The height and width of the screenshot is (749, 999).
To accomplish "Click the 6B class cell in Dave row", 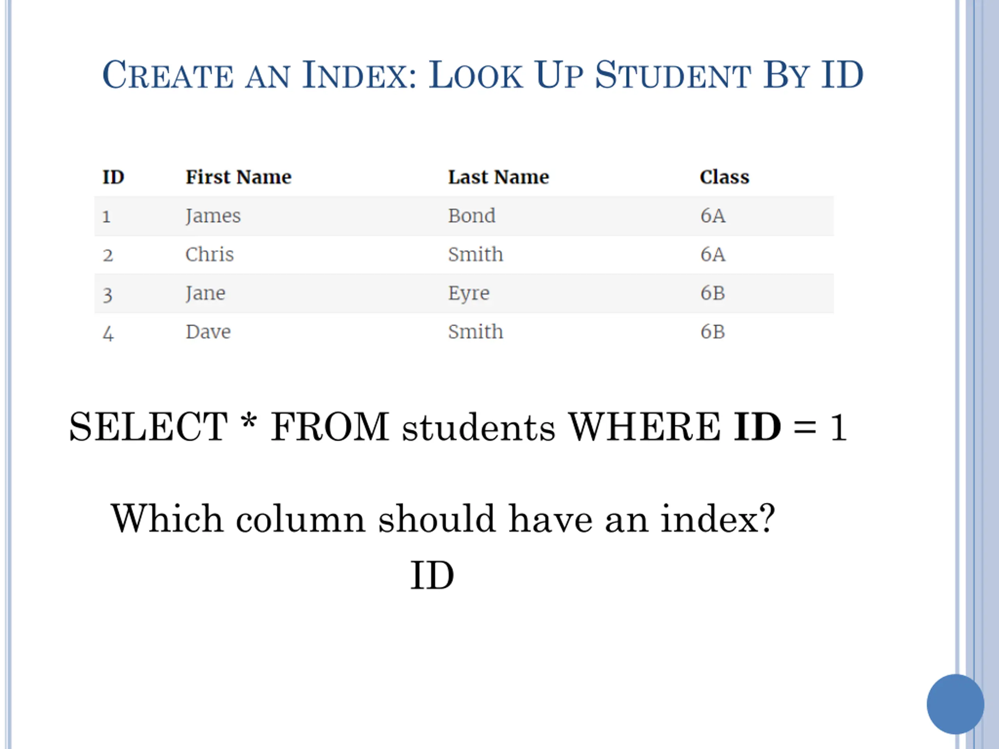I will (713, 332).
